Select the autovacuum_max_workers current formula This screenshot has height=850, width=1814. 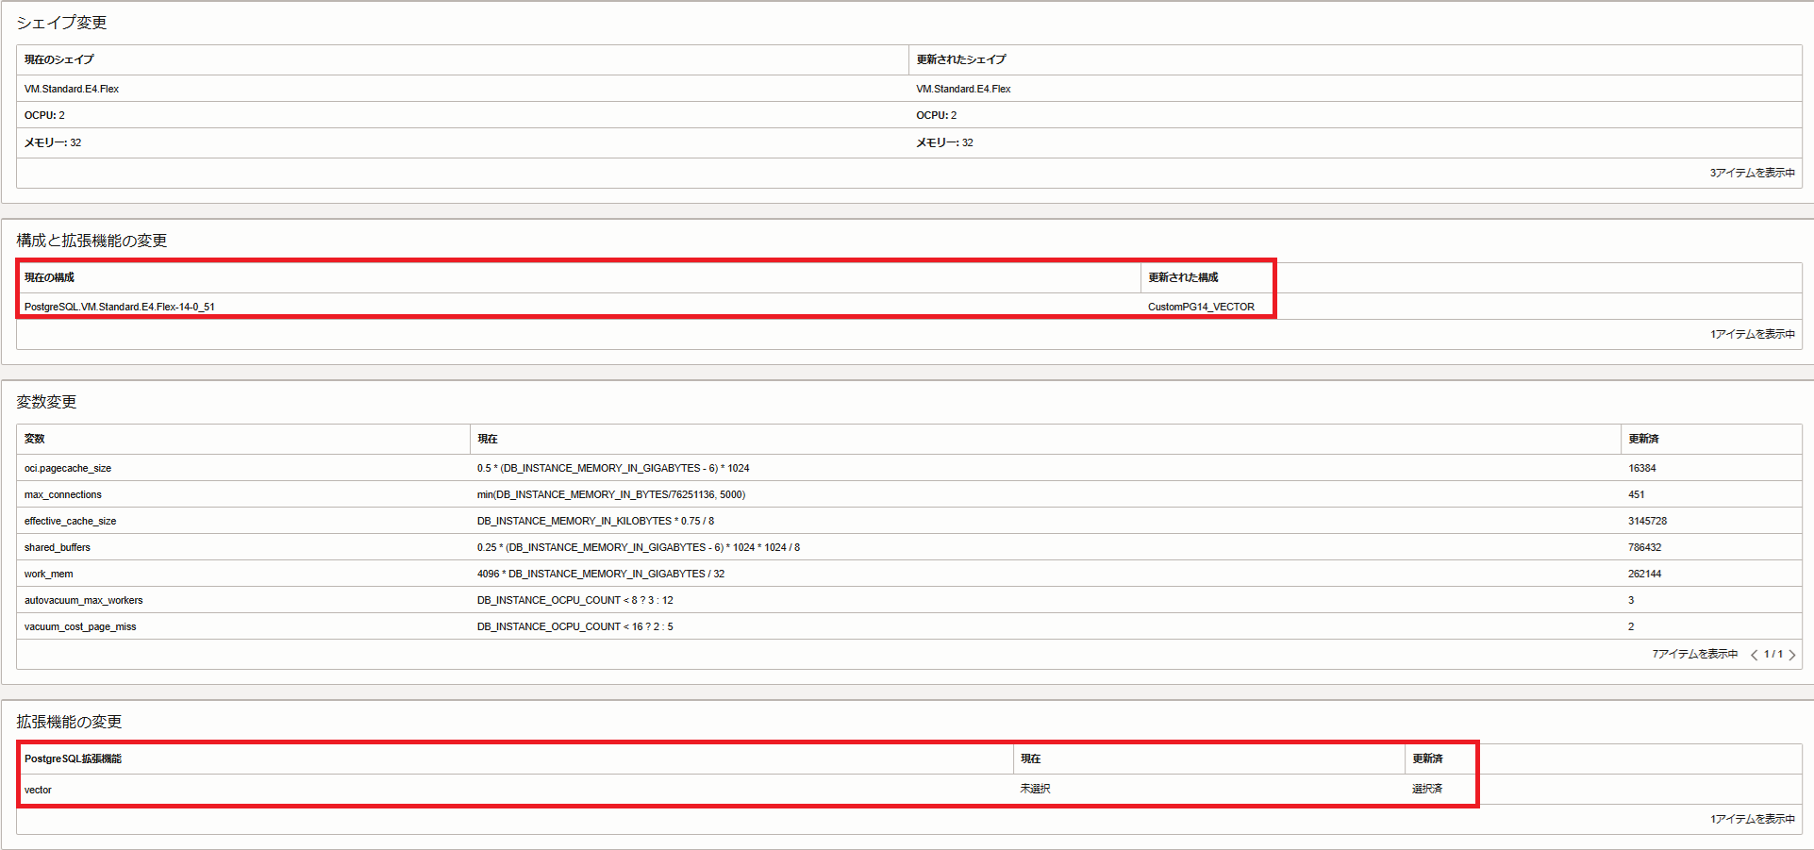point(575,600)
